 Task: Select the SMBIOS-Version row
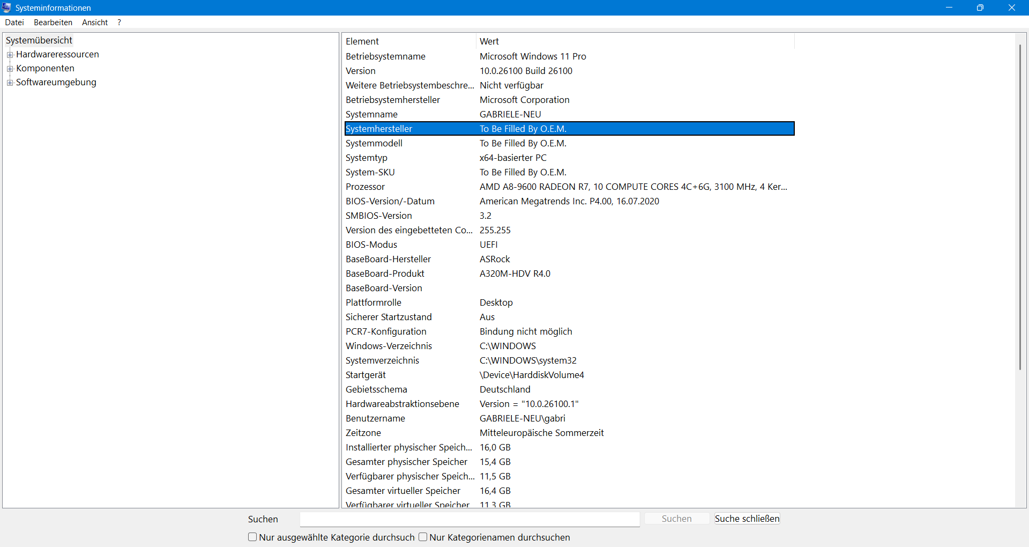pyautogui.click(x=569, y=216)
